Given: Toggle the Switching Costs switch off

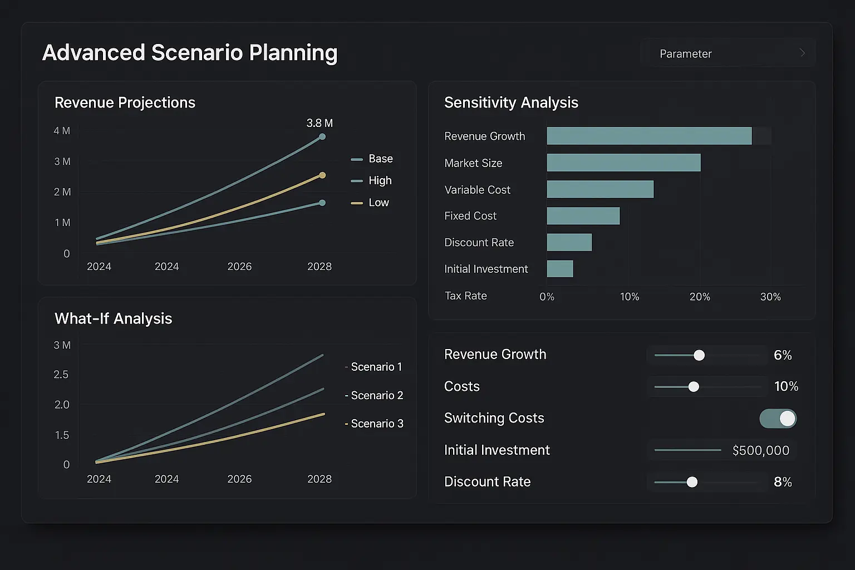Looking at the screenshot, I should coord(778,418).
